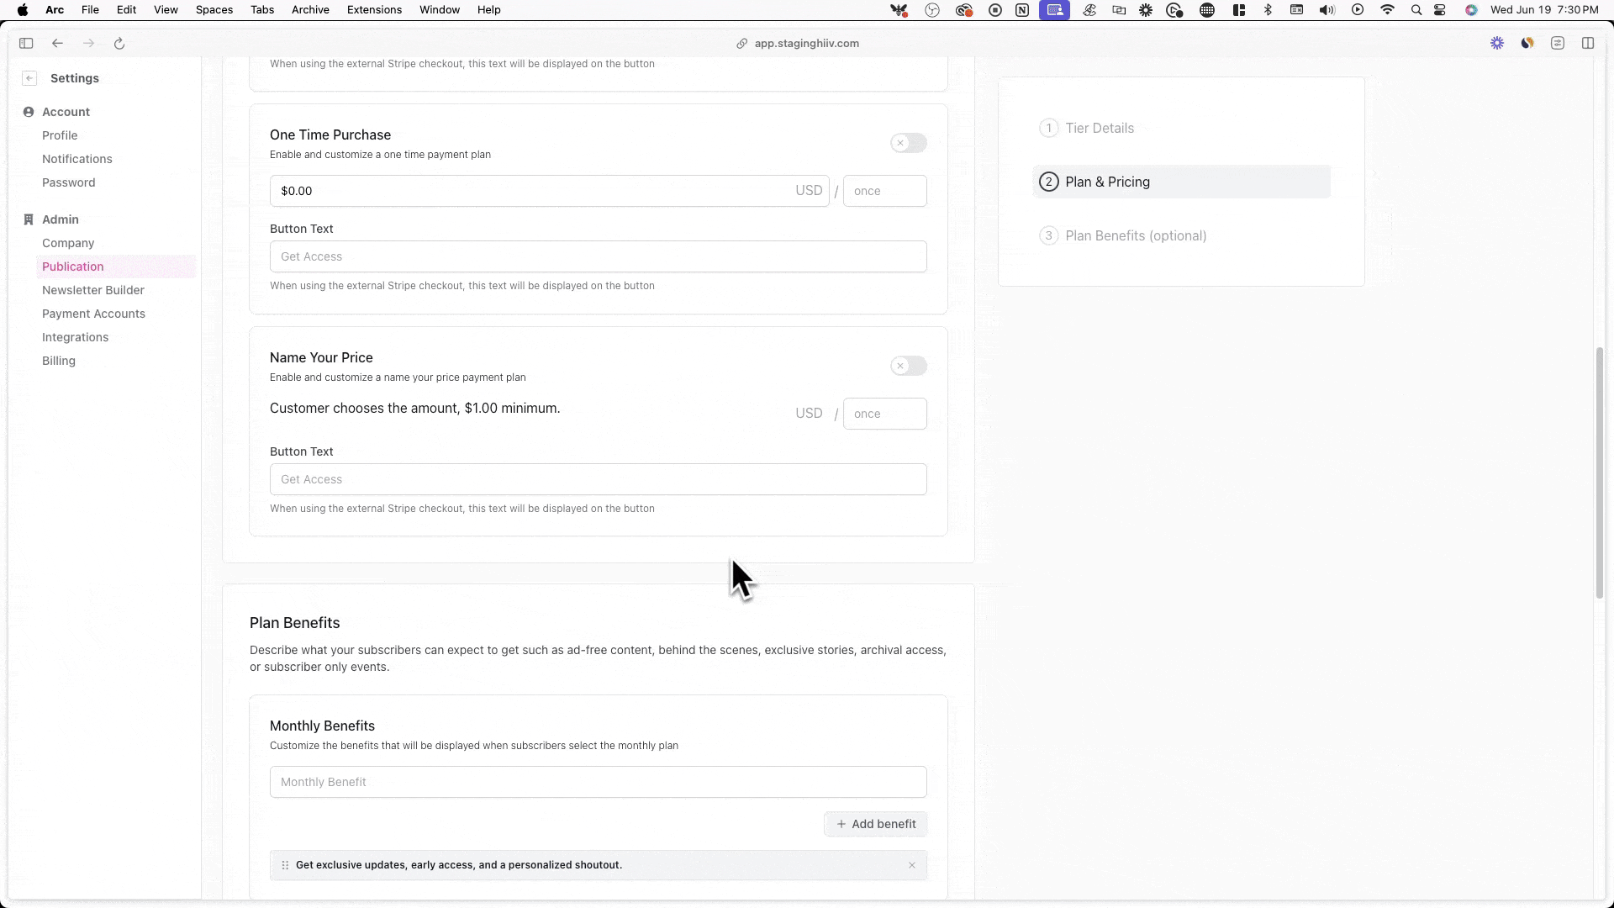Reload the page with the refresh icon
The width and height of the screenshot is (1614, 908).
[x=119, y=44]
